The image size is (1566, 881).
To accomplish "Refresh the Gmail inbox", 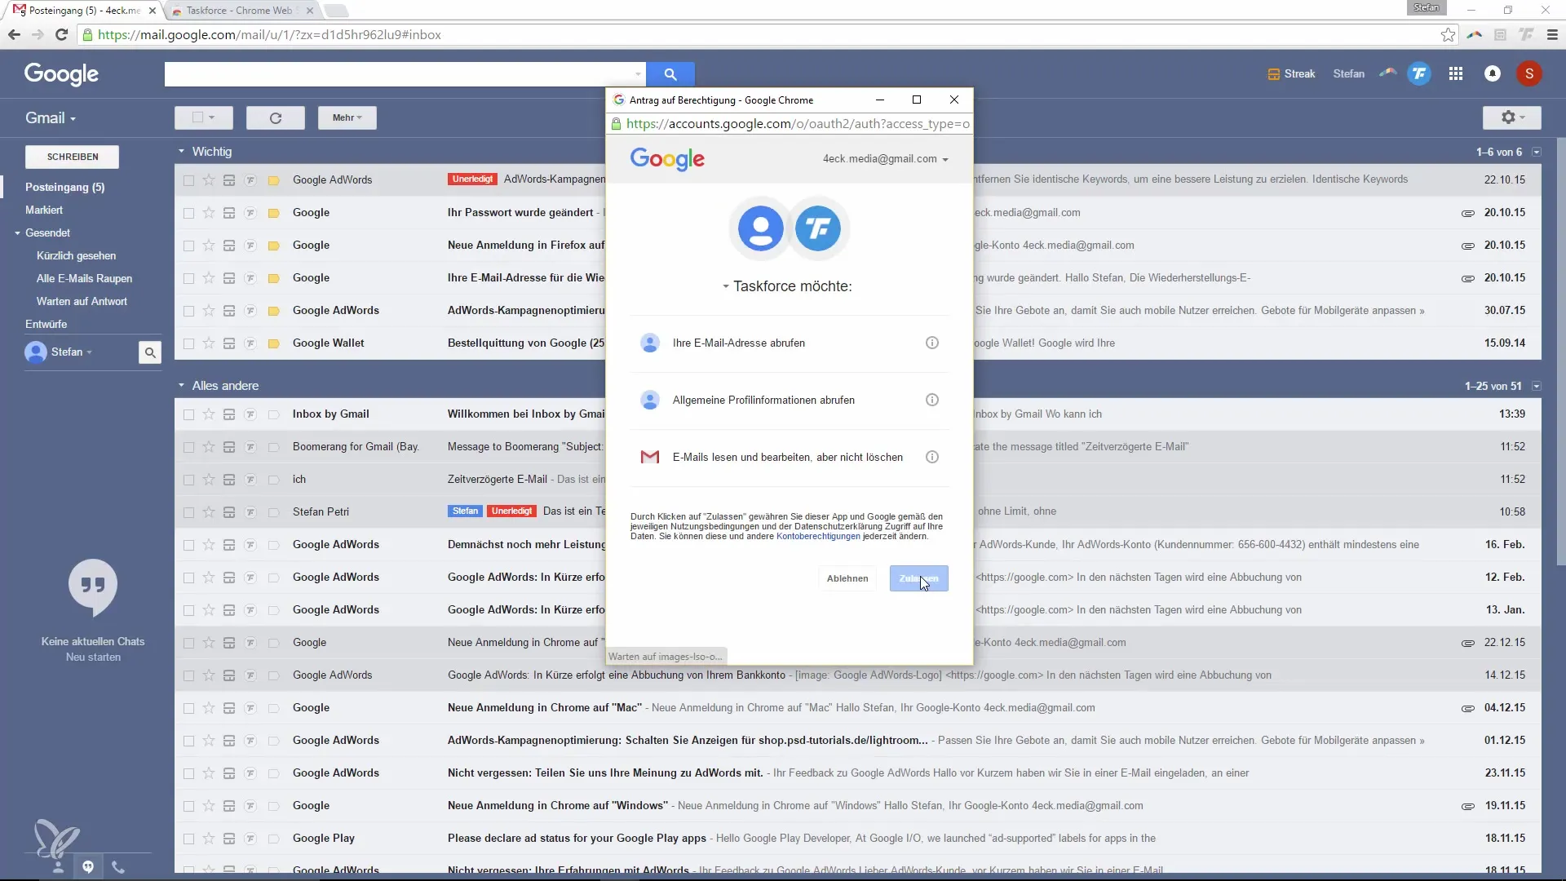I will (276, 118).
